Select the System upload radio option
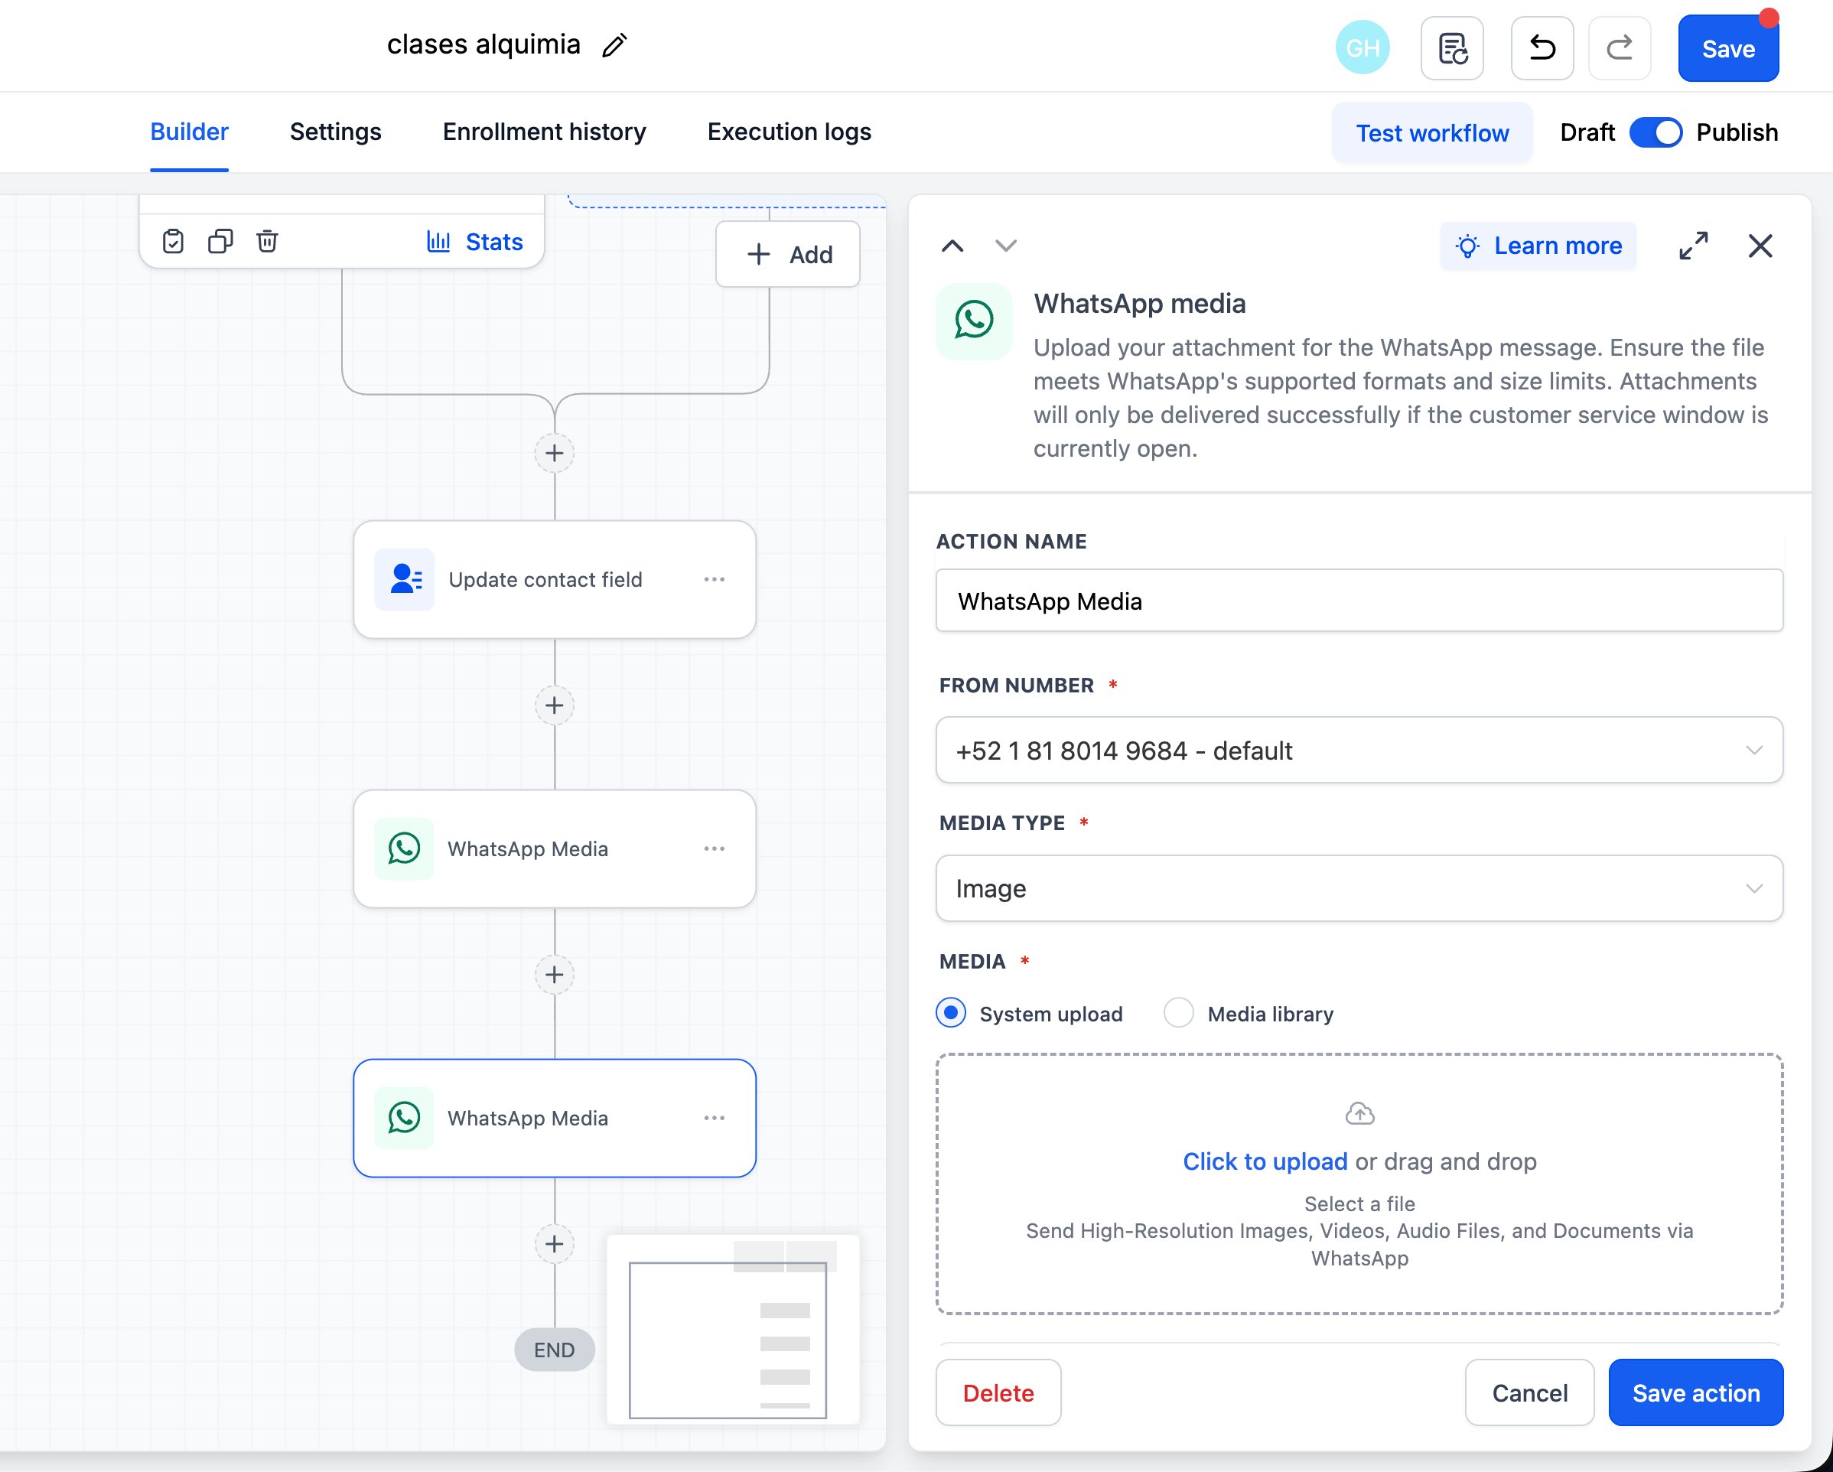Screen dimensions: 1833x1472 (950, 1013)
